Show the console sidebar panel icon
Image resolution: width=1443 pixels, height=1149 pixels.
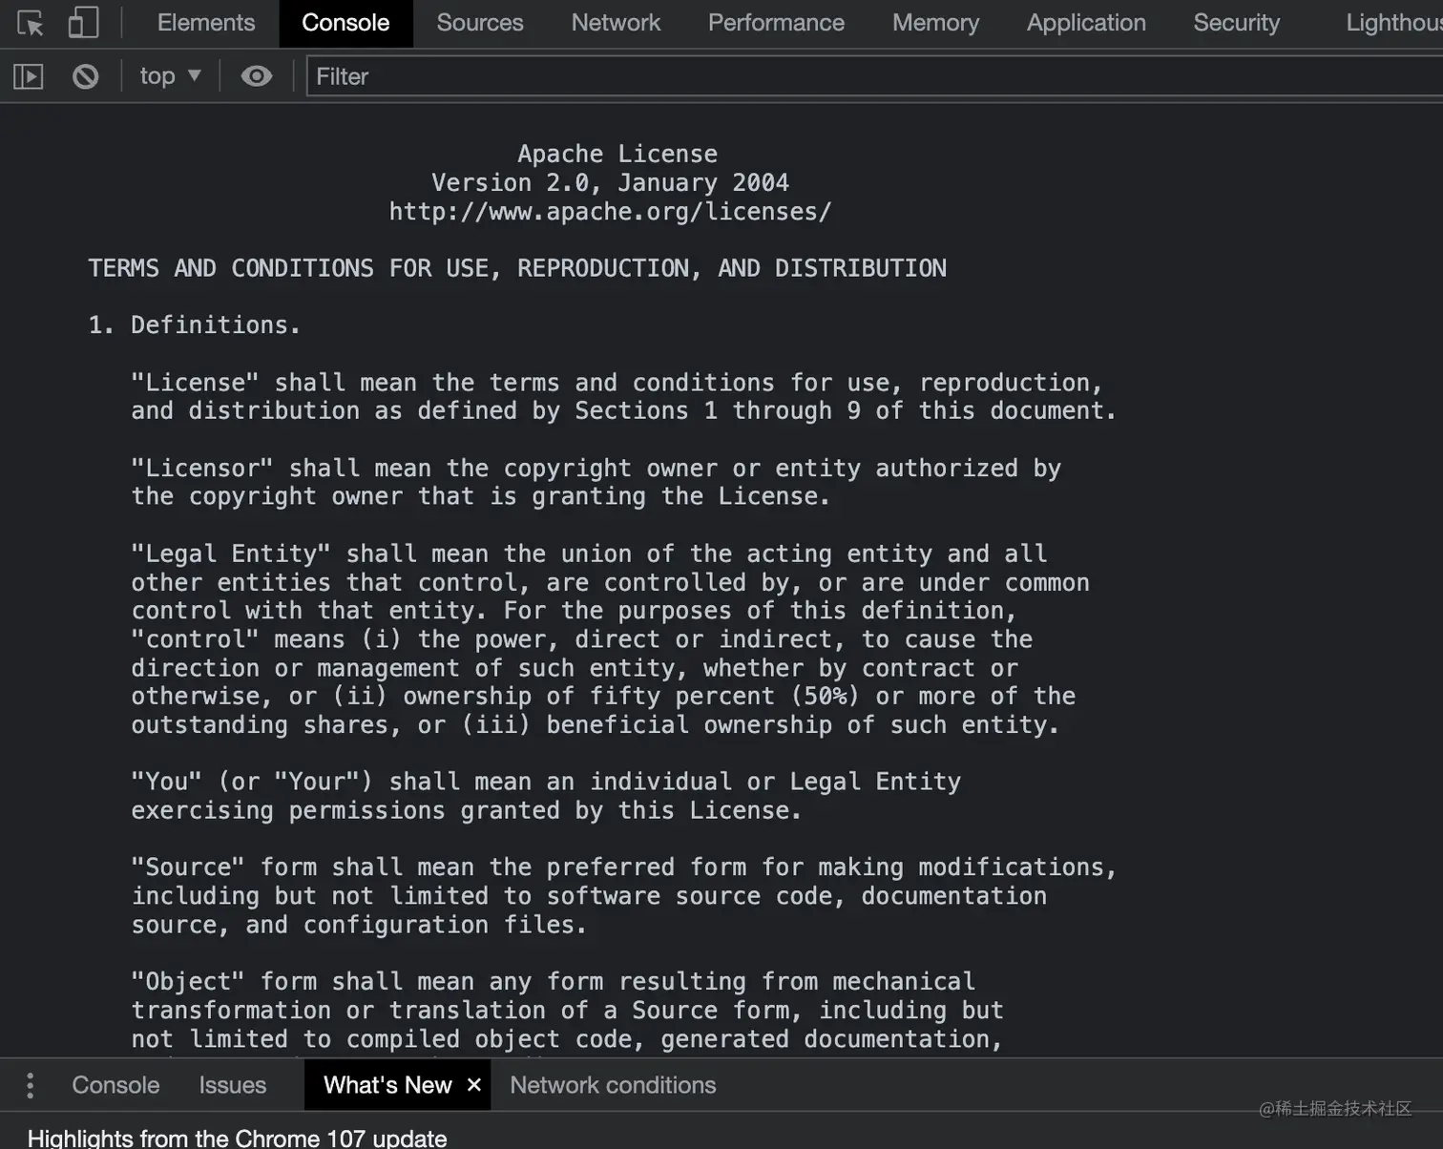29,76
